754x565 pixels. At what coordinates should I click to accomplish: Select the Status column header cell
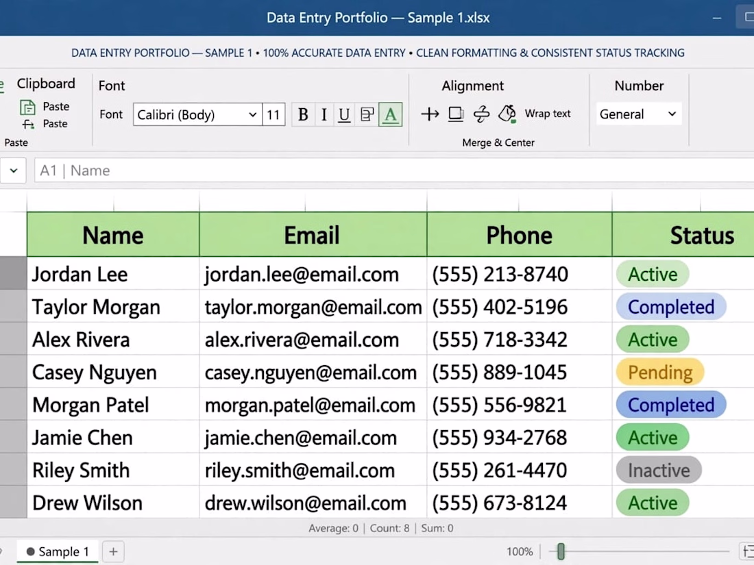[683, 234]
